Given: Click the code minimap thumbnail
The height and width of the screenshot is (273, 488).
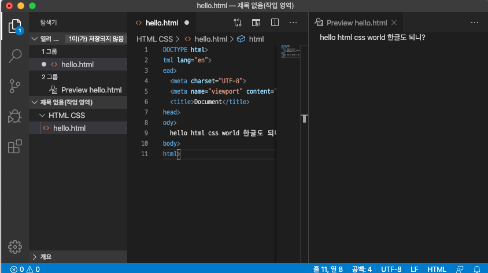Looking at the screenshot, I should (290, 51).
